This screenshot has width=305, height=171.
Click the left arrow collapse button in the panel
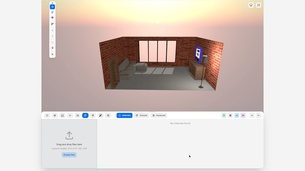tap(252, 115)
